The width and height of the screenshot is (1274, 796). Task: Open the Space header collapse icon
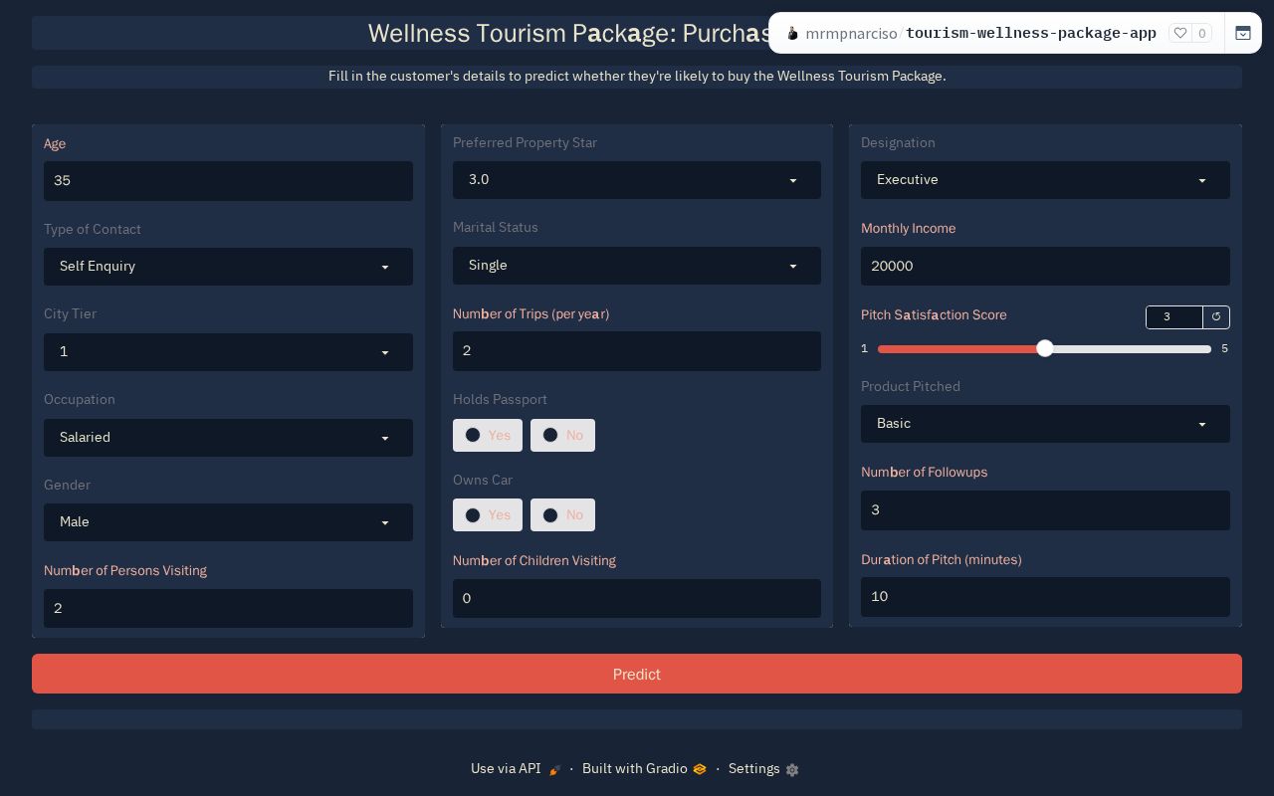[1243, 33]
